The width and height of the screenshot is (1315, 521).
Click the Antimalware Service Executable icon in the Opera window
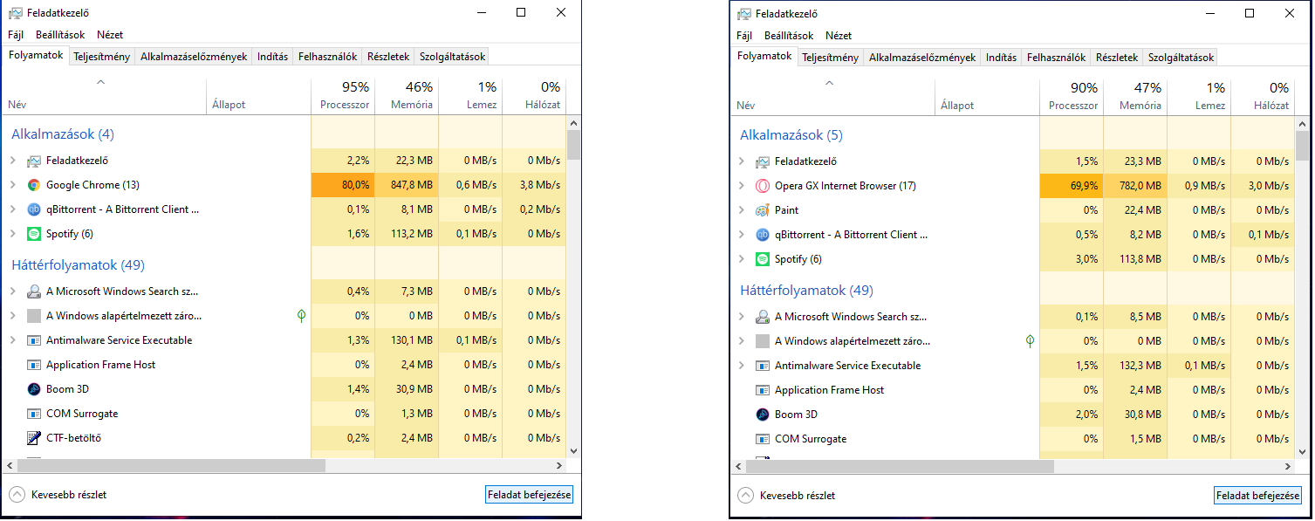pyautogui.click(x=763, y=366)
